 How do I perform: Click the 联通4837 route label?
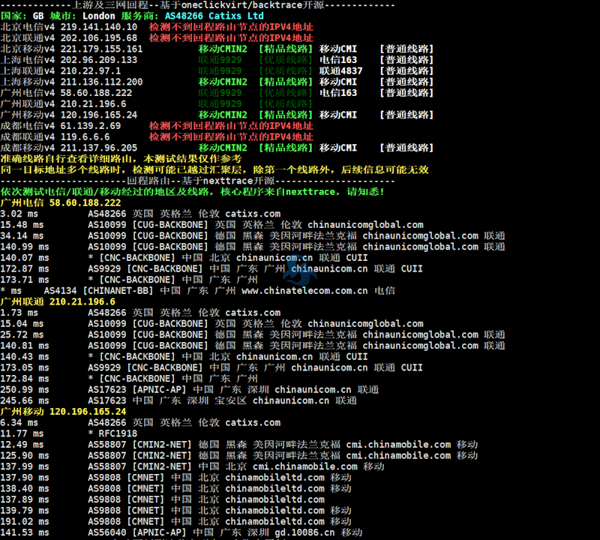tap(340, 70)
